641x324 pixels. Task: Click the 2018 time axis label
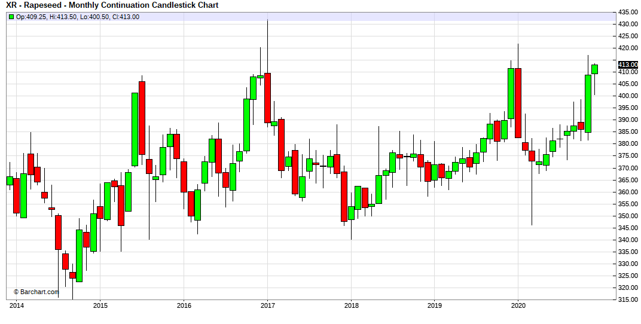[x=351, y=305]
